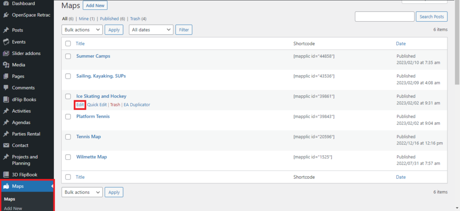Expand the All dates dropdown

pyautogui.click(x=151, y=30)
